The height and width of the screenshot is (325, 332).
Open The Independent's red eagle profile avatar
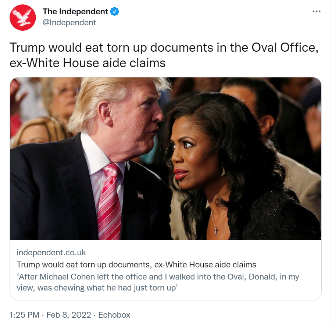pyautogui.click(x=23, y=18)
